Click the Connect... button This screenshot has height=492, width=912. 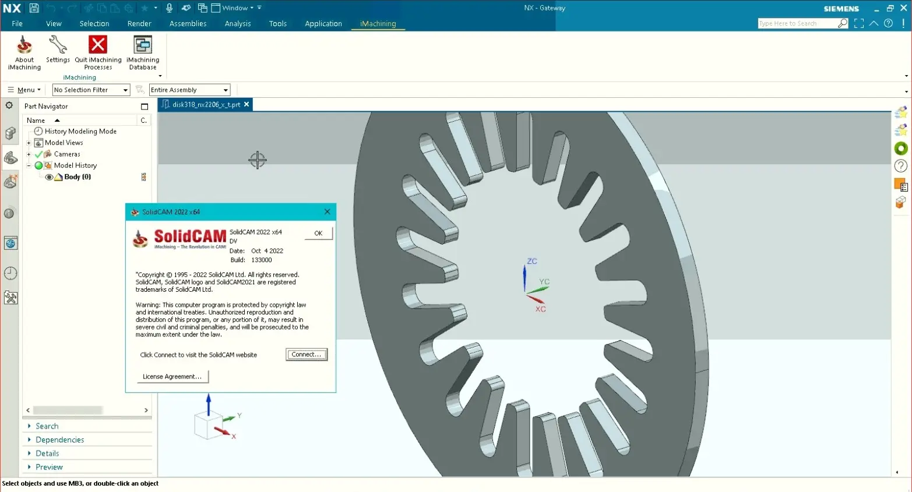pyautogui.click(x=307, y=355)
